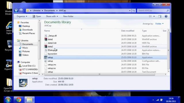Screen dimensions: 184x103
Task: Expand the address bar history dropdown
Action: (x=130, y=11)
